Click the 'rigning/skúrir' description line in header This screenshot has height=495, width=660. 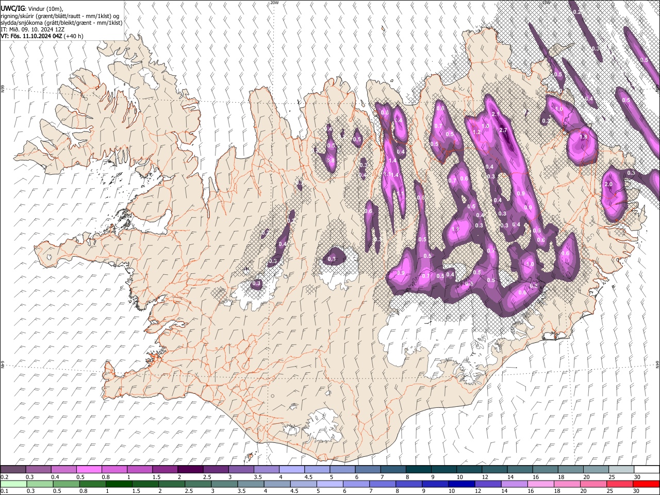(x=60, y=16)
